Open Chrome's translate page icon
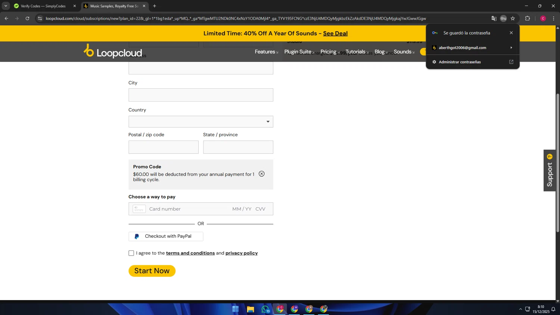 tap(494, 18)
